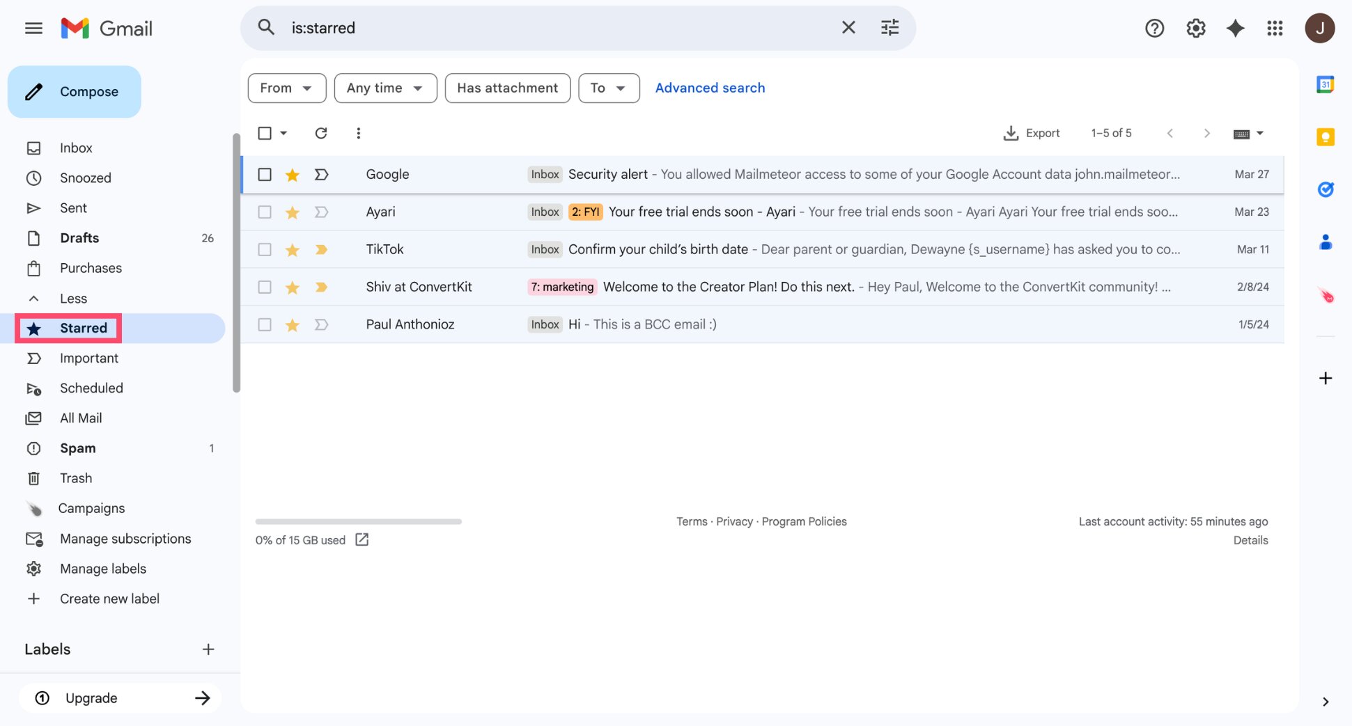Open Advanced search link
Viewport: 1352px width, 726px height.
pyautogui.click(x=710, y=88)
